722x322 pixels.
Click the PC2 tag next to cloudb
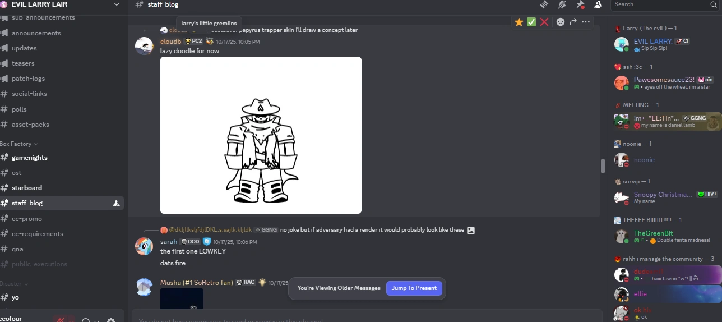[193, 42]
